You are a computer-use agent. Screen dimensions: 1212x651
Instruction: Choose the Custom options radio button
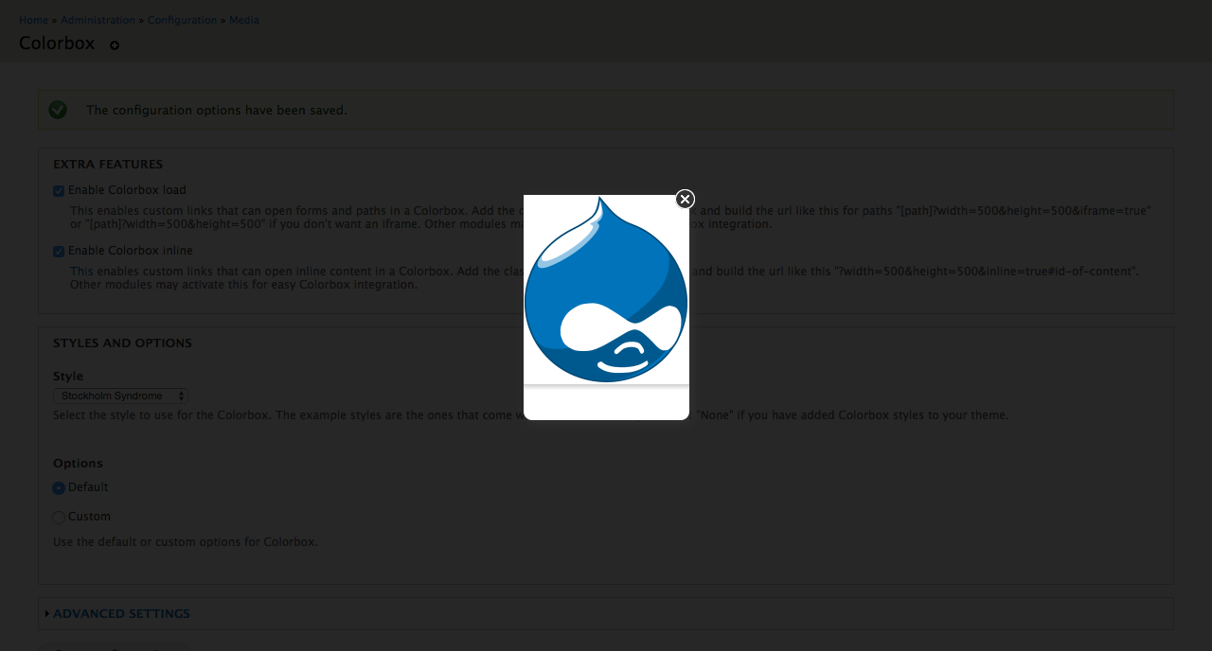[59, 518]
